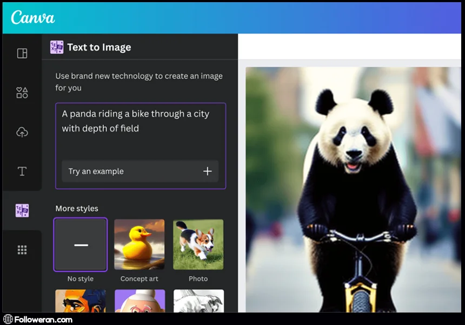The width and height of the screenshot is (465, 325).
Task: Select the Text to Image sidebar icon
Action: (22, 211)
